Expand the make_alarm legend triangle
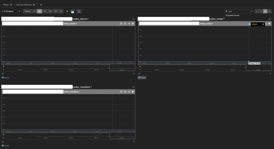Screen dimensions: 274x149 click(134, 74)
